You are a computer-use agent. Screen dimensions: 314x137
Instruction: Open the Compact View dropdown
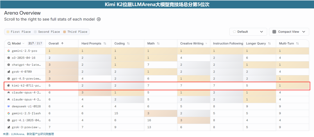[x=289, y=32]
